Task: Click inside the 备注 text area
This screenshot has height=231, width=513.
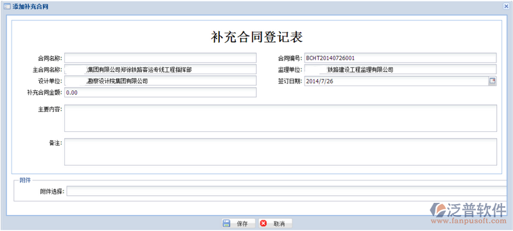Action: [280, 152]
